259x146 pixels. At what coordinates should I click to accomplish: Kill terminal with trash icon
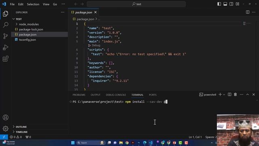click(x=235, y=94)
